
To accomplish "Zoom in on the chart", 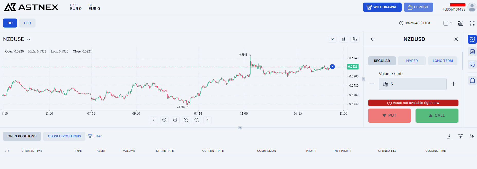I will [x=165, y=120].
